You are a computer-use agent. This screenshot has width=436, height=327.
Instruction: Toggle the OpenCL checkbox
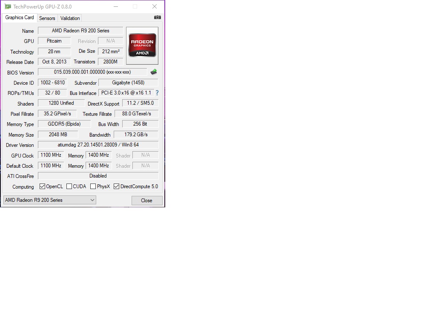click(x=42, y=186)
